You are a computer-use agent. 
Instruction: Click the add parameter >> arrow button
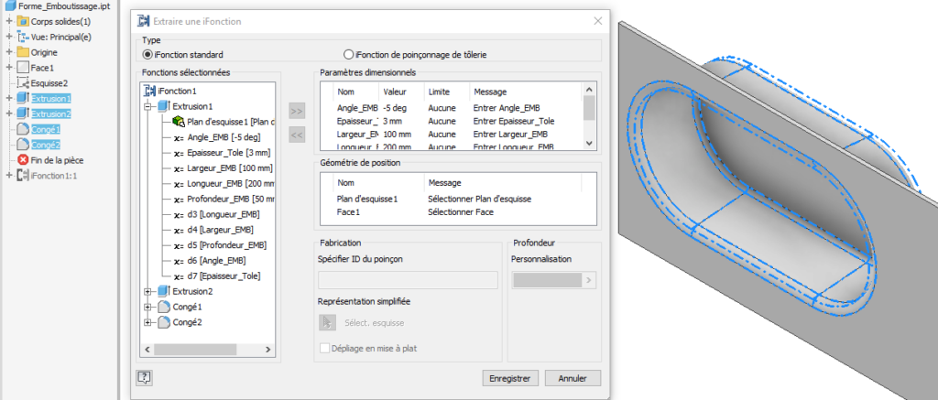click(297, 111)
